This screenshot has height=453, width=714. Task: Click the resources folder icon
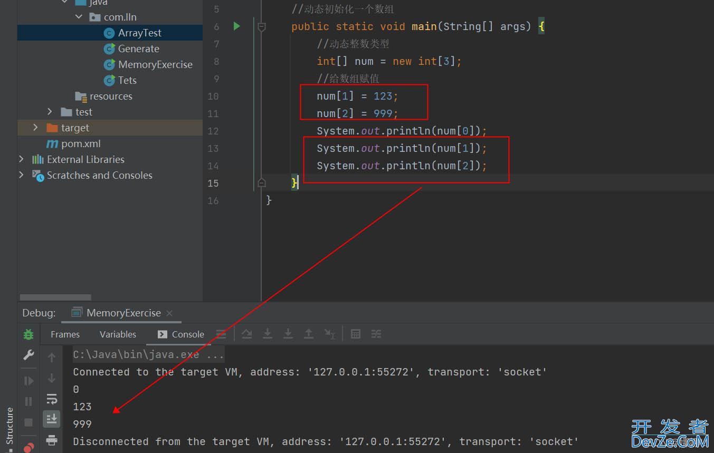tap(81, 97)
